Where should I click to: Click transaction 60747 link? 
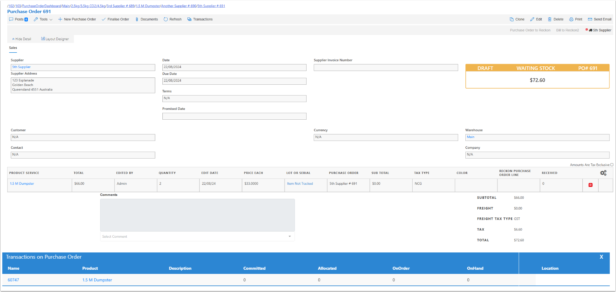click(x=13, y=280)
